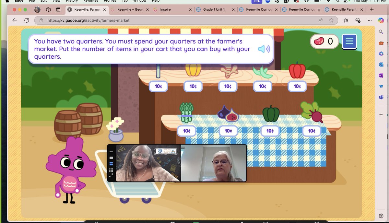Viewport: 389px width, 223px height.
Task: Open the Profiles menu in the menu bar
Action: 110,1
